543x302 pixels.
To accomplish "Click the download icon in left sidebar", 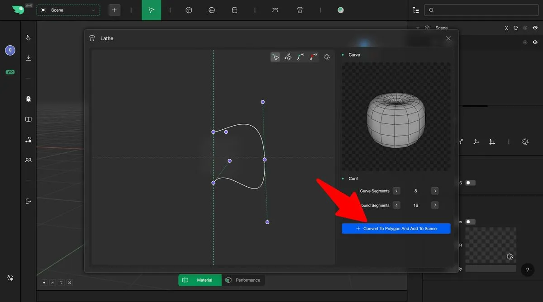I will pos(29,58).
